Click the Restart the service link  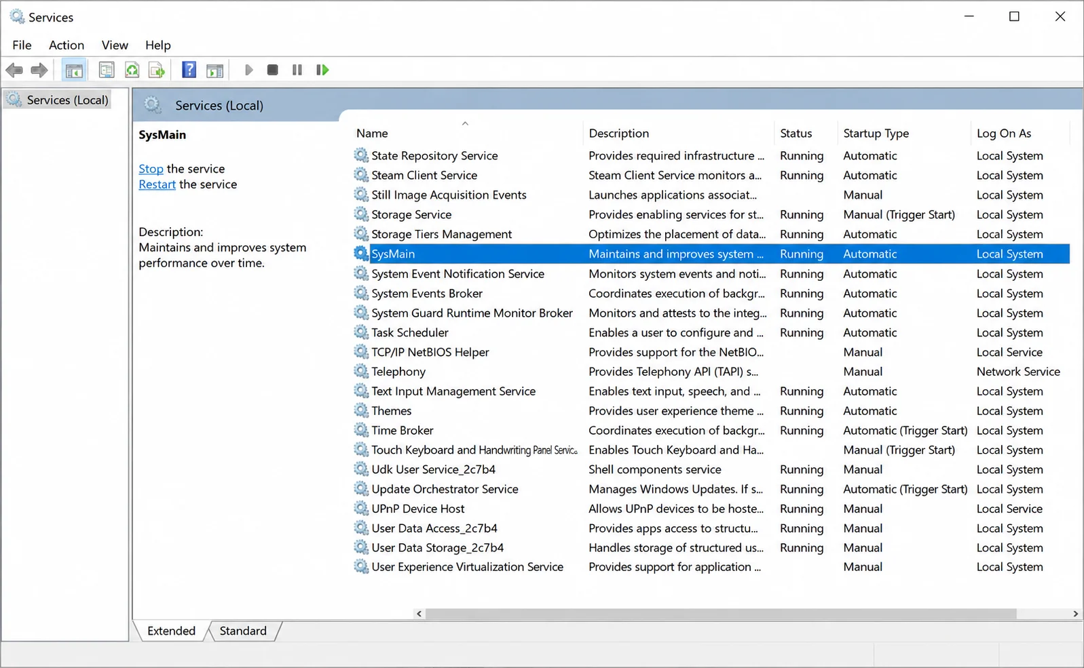(157, 184)
